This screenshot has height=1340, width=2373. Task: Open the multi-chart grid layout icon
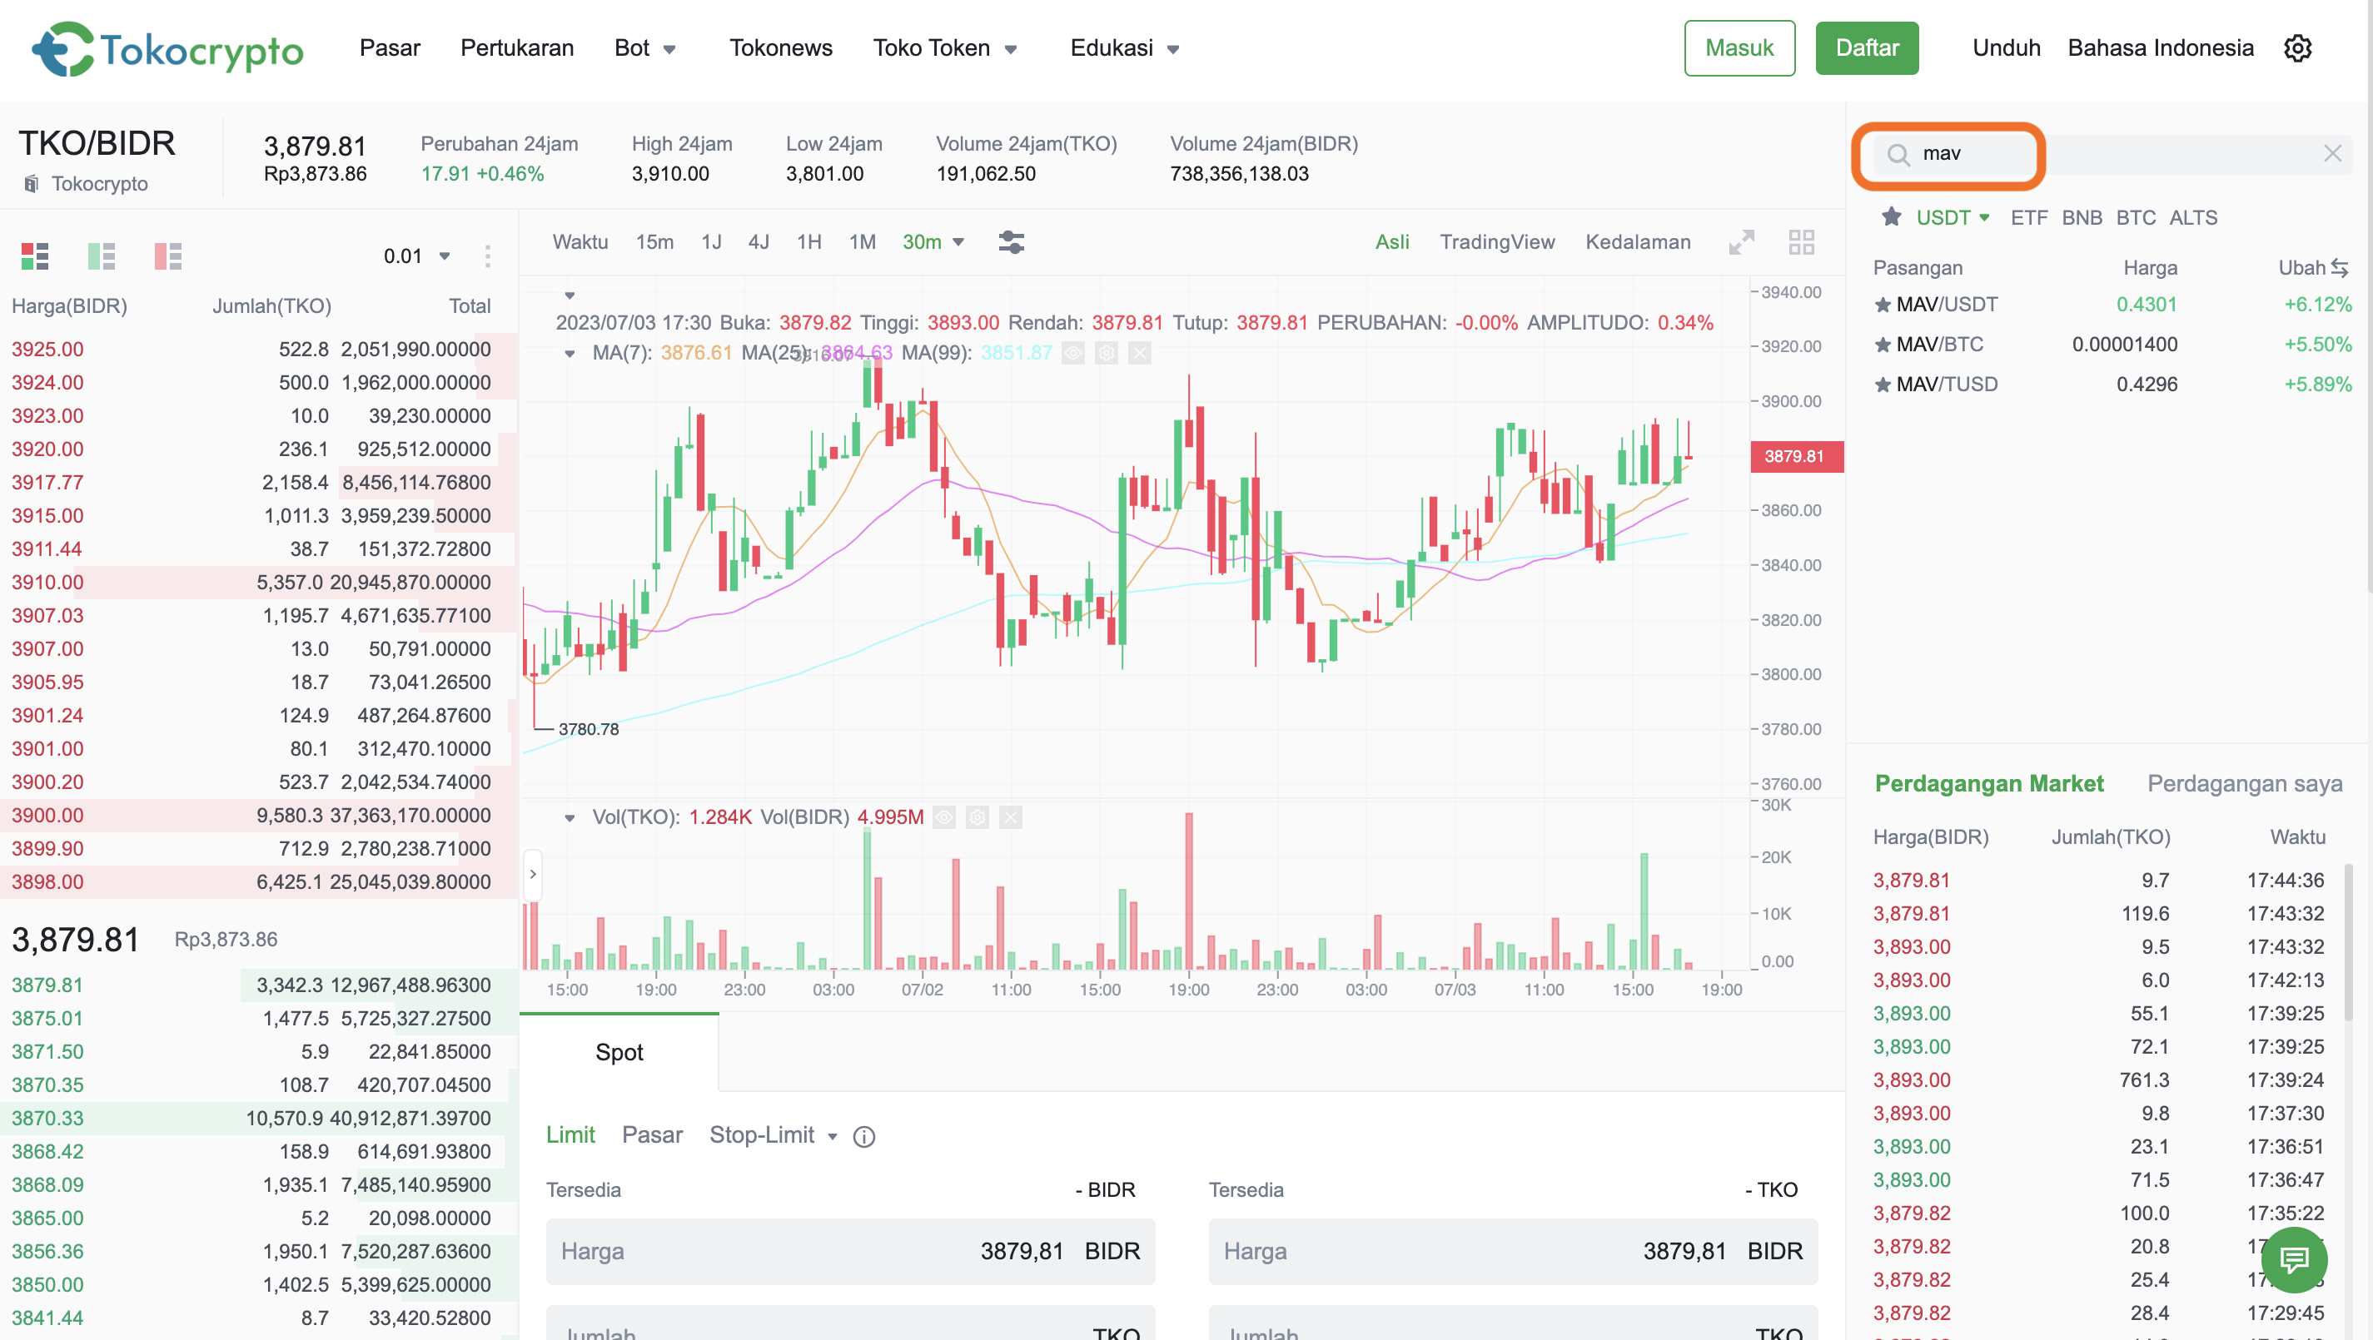1801,242
